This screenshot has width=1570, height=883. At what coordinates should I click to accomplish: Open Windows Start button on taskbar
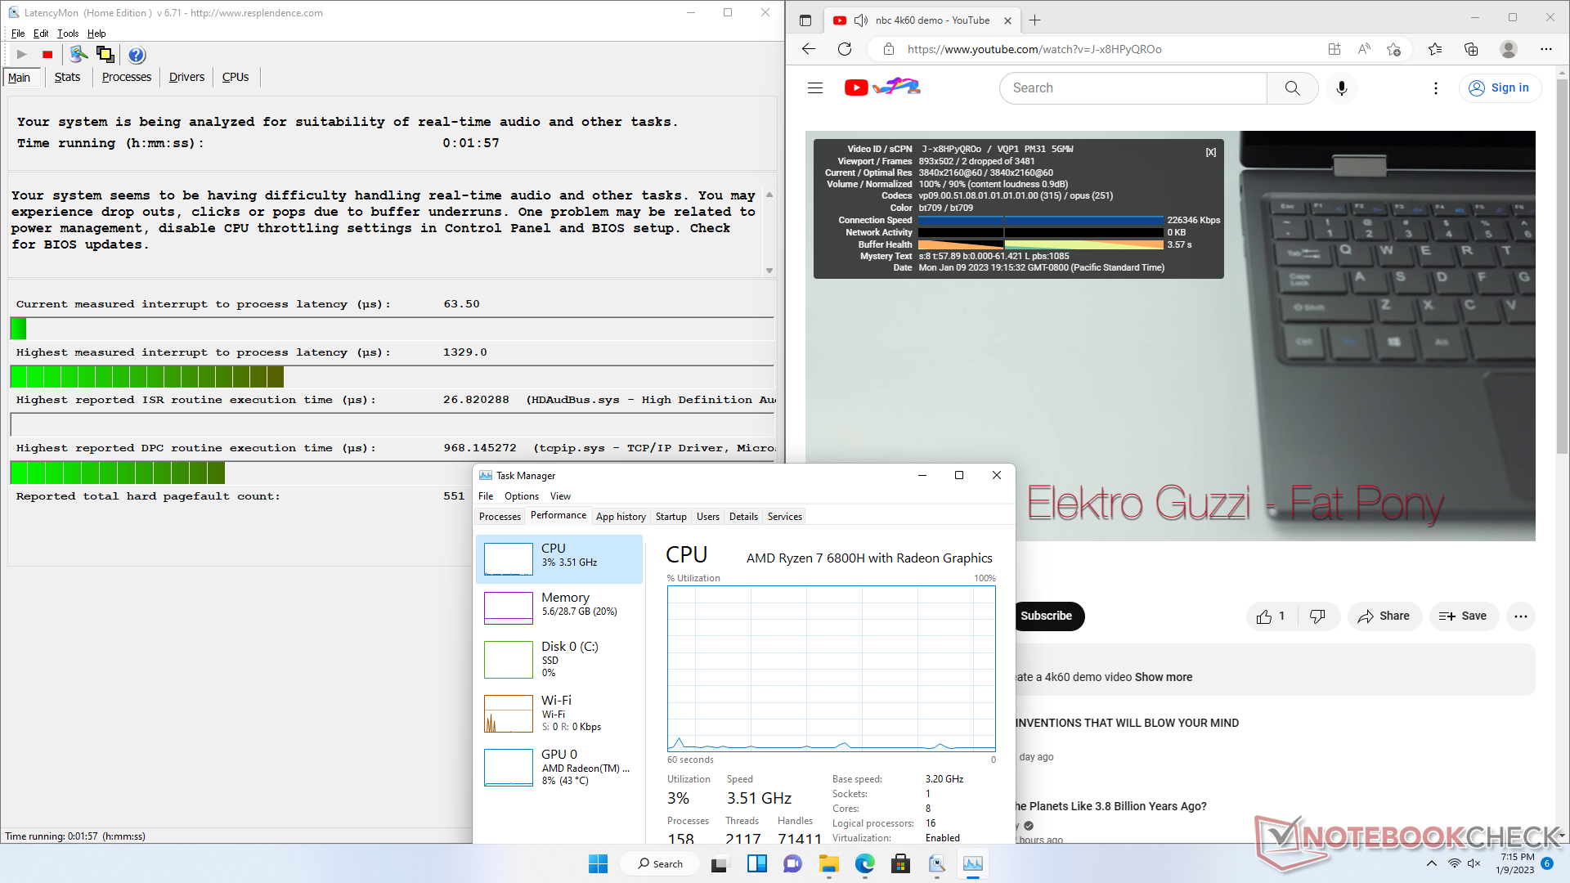coord(599,864)
